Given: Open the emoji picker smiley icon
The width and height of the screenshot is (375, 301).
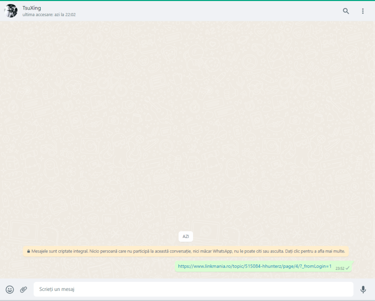Looking at the screenshot, I should click(x=10, y=289).
